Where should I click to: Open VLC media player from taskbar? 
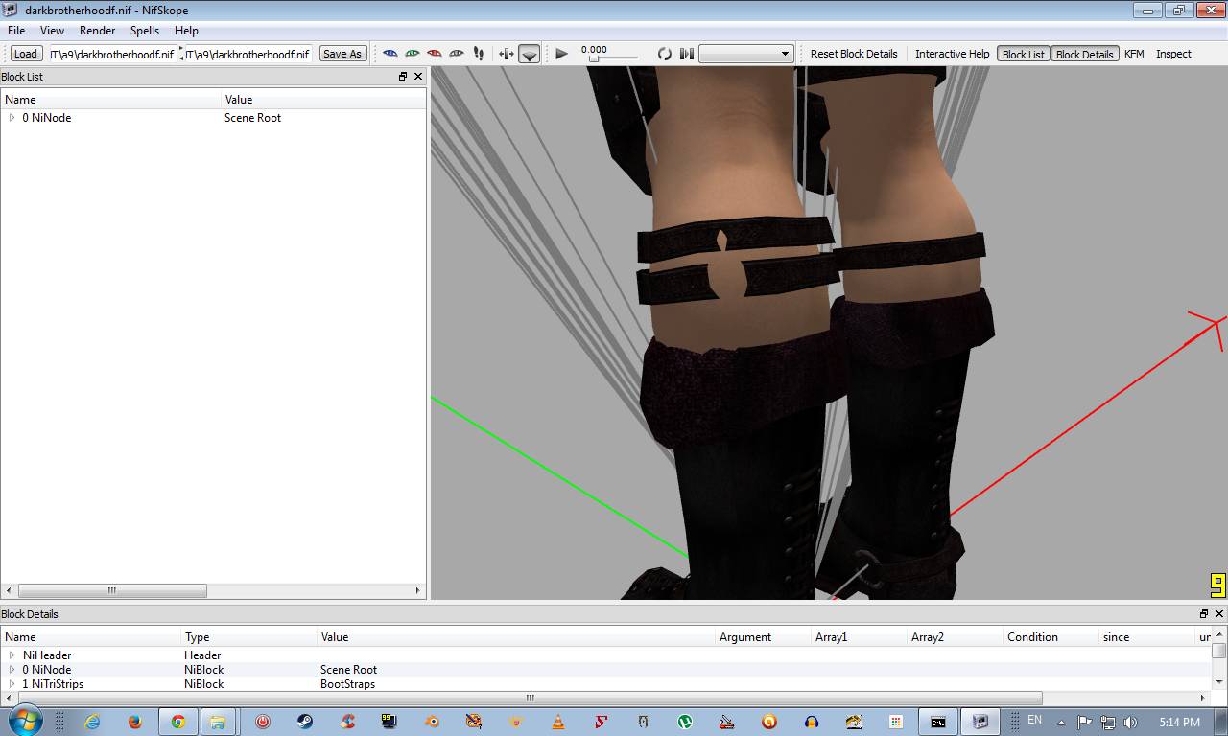click(x=558, y=722)
